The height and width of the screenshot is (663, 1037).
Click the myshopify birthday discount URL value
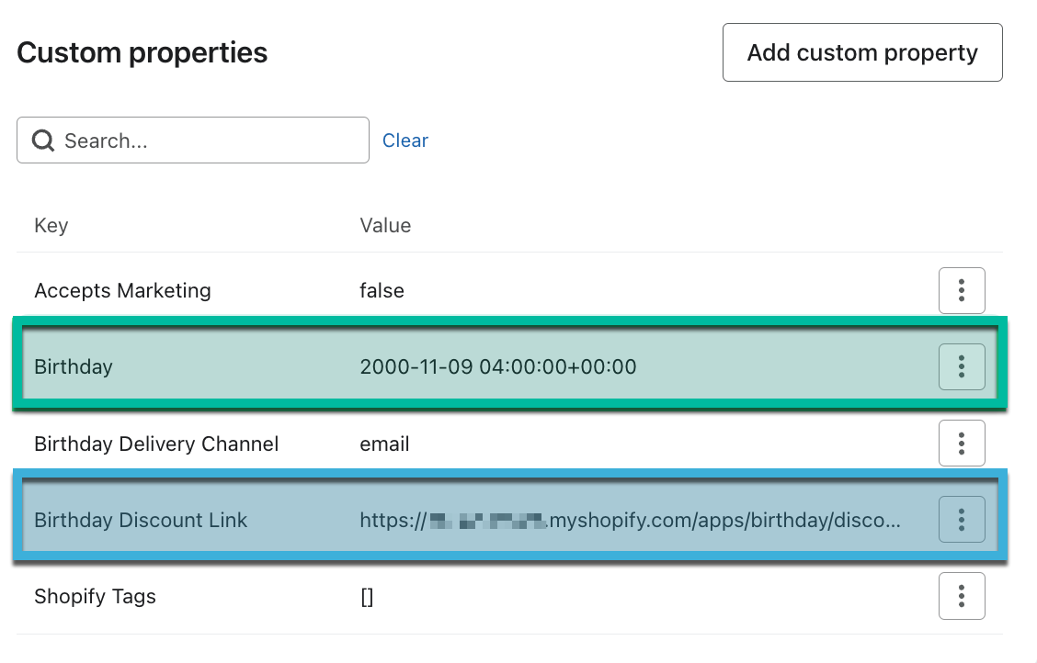(631, 521)
